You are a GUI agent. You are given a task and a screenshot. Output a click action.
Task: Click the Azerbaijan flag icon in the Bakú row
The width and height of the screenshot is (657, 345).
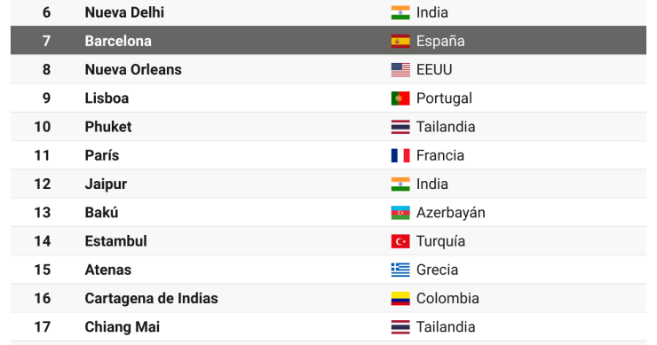coord(400,213)
